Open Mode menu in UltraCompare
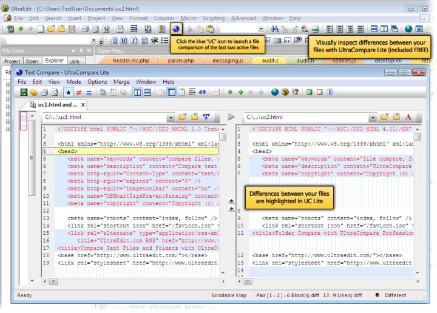 (x=73, y=82)
